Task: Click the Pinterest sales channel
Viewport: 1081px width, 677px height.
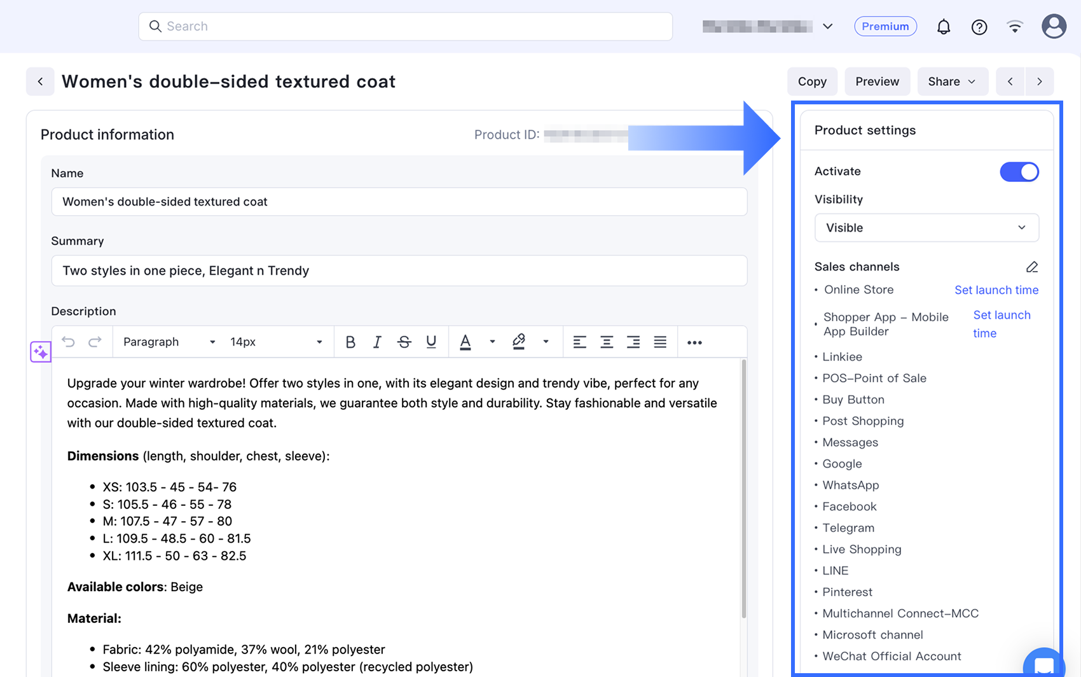Action: click(848, 592)
